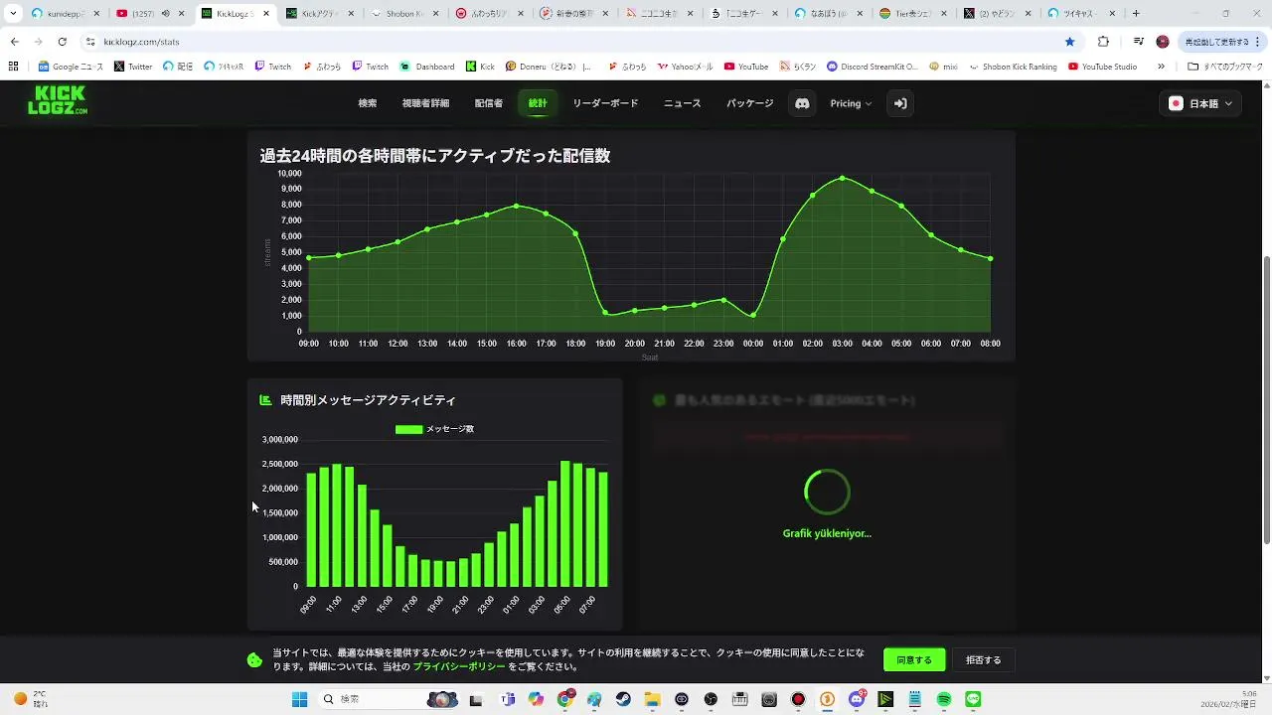Open the browser profile avatar
Image resolution: width=1272 pixels, height=715 pixels.
tap(1163, 42)
